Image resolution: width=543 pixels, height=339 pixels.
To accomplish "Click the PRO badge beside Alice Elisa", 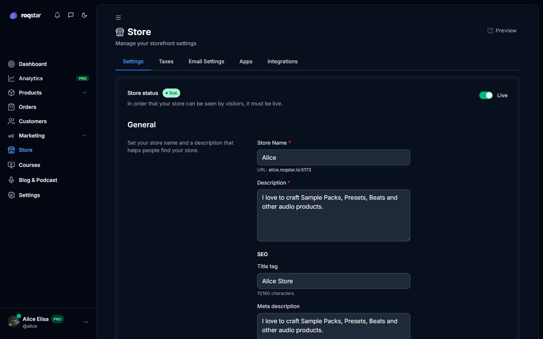I will tap(57, 319).
